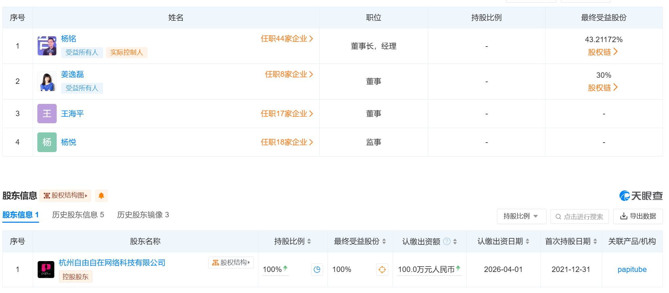Image resolution: width=669 pixels, height=293 pixels.
Task: Click the help icon next to 认缴出资额
Action: point(447,241)
